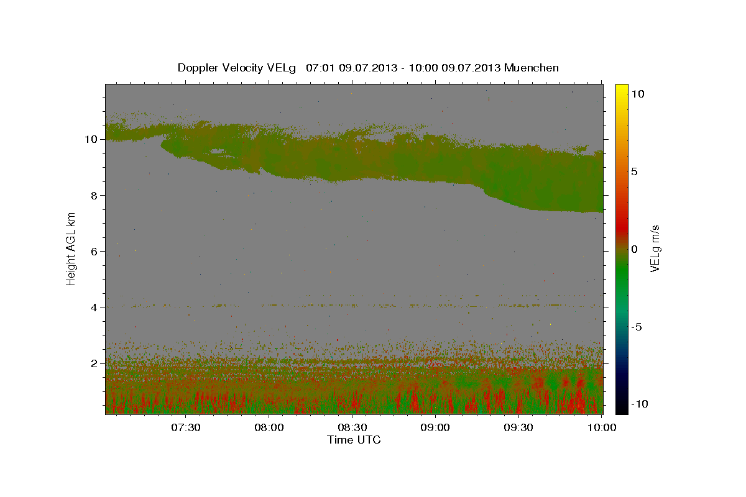Click the 'Height AGL km' axis title

pos(71,248)
